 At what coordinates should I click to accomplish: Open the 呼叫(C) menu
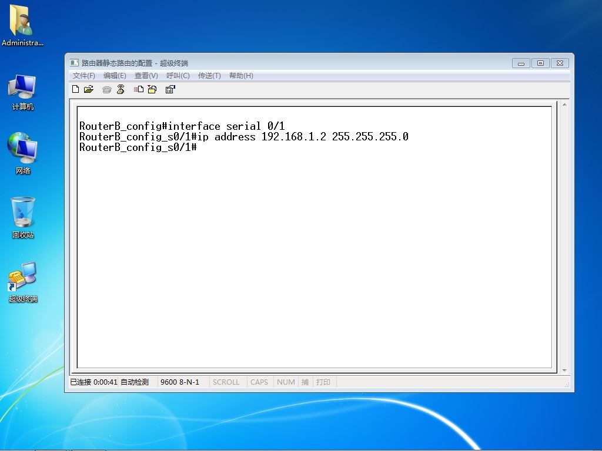pos(178,76)
